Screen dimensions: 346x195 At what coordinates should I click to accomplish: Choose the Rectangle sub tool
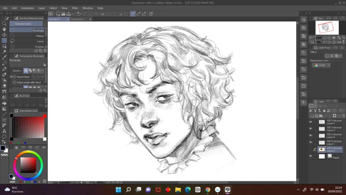click(x=27, y=30)
